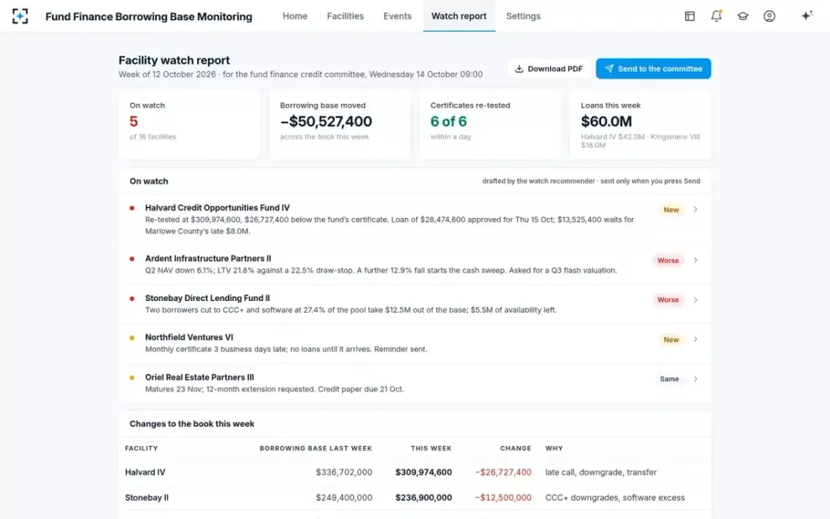Click the $336,702,000 cell
This screenshot has height=519, width=830.
coord(344,473)
